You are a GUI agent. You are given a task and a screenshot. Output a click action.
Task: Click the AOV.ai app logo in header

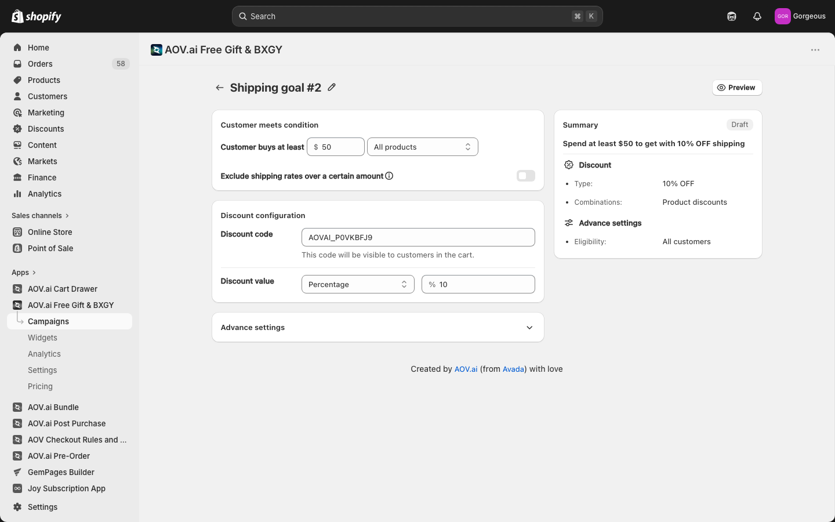click(157, 50)
